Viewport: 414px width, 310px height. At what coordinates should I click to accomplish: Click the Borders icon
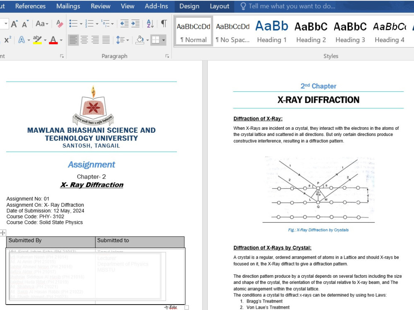tap(156, 40)
